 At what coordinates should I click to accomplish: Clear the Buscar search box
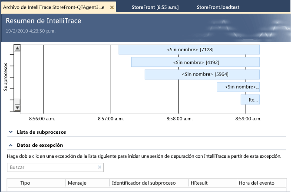tap(99, 167)
